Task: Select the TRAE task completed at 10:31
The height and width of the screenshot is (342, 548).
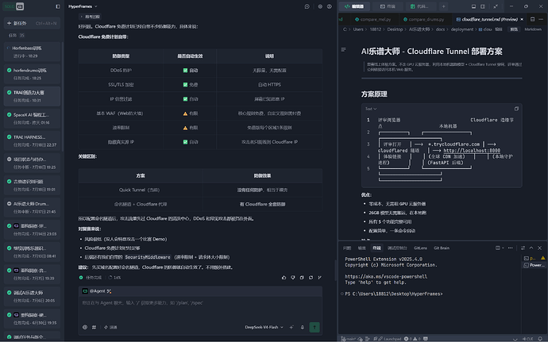Action: tap(32, 96)
